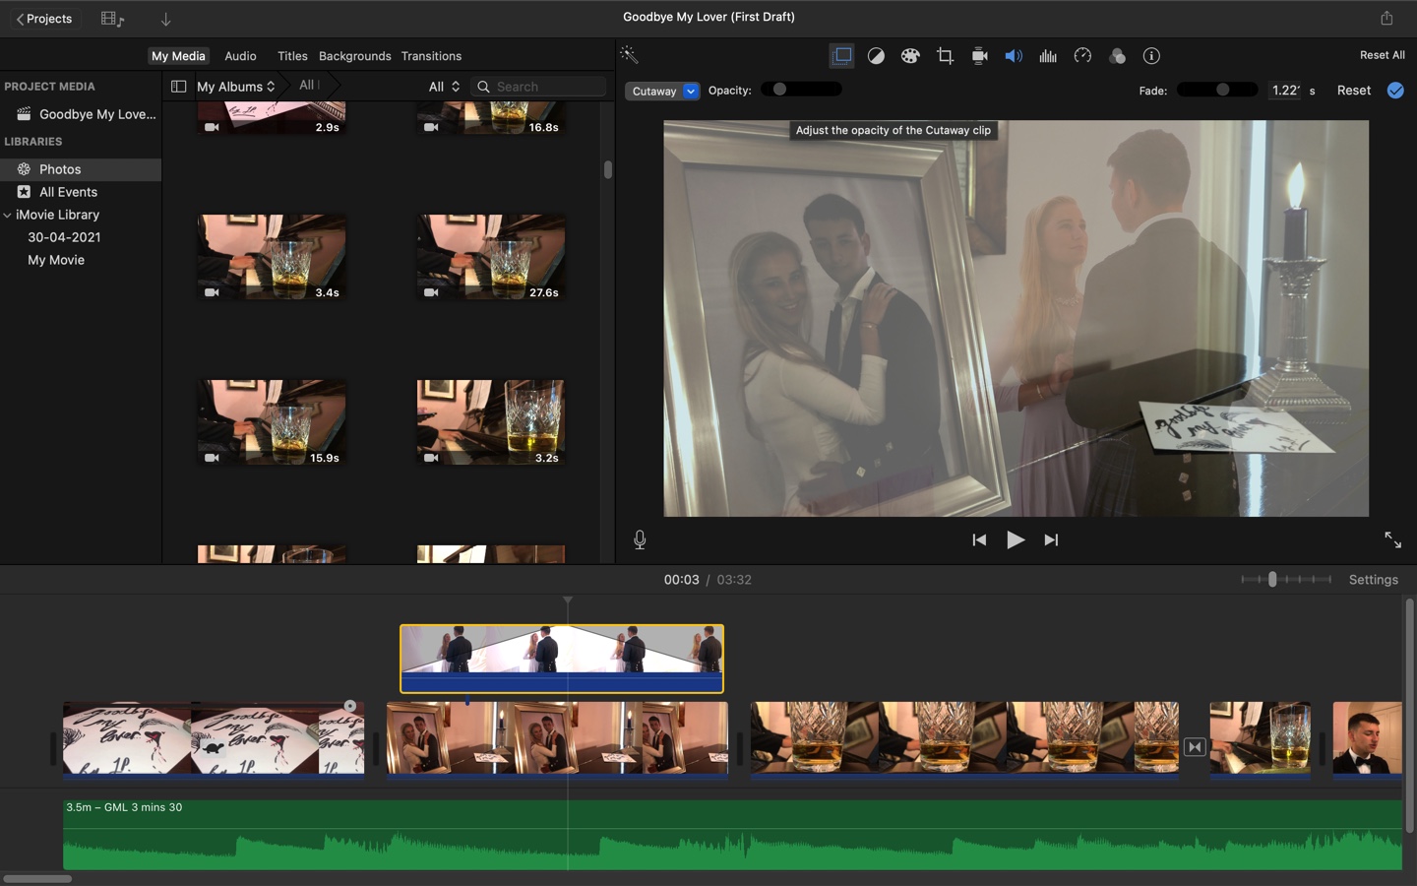
Task: Skip to previous clip
Action: click(979, 539)
